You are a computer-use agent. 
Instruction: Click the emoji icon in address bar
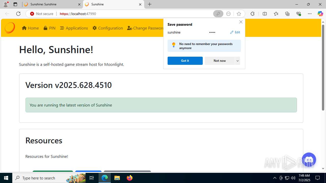tap(228, 14)
